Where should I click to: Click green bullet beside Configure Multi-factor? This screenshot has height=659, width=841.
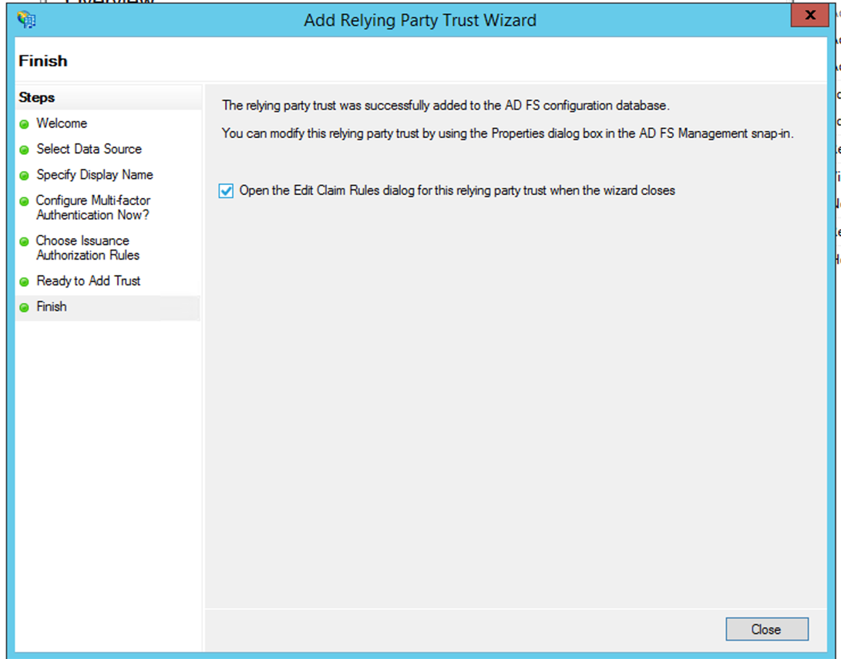(x=24, y=202)
